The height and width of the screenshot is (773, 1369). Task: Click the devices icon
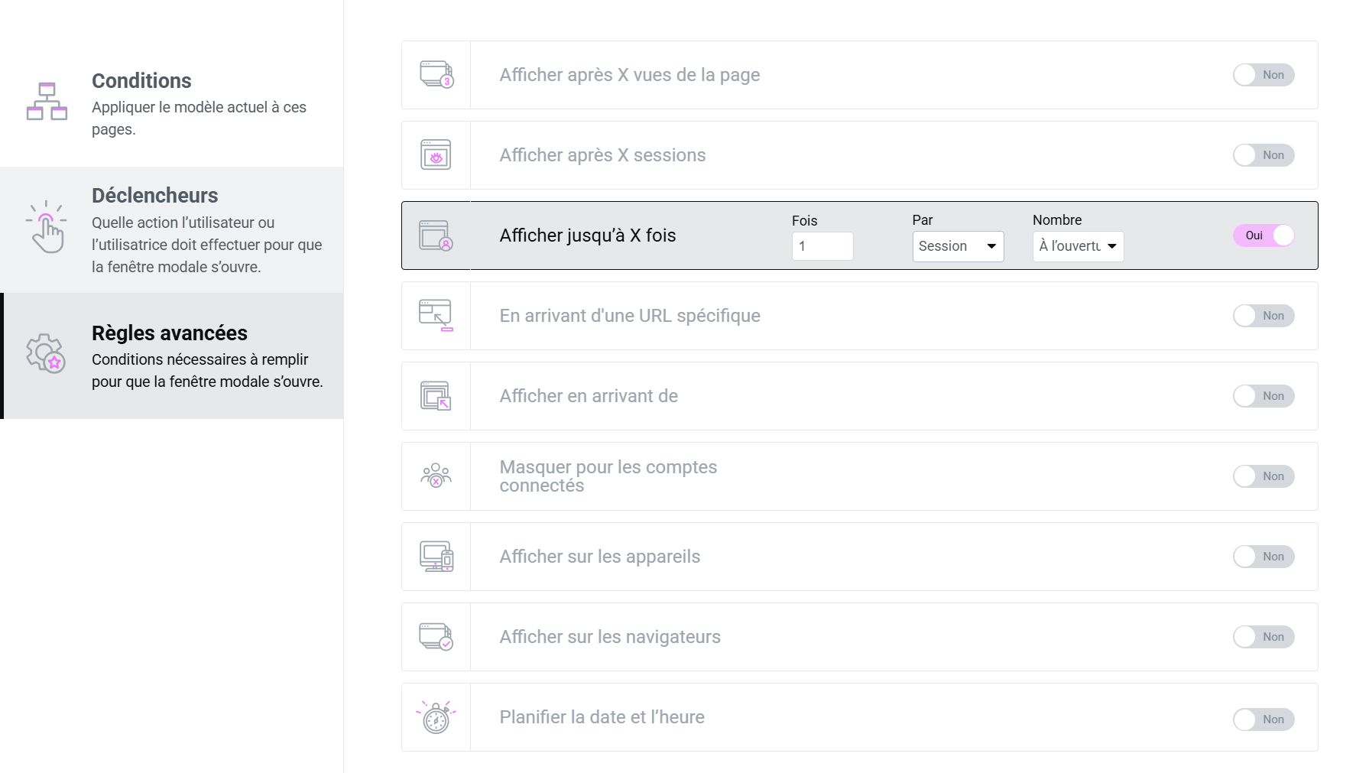[x=436, y=557]
